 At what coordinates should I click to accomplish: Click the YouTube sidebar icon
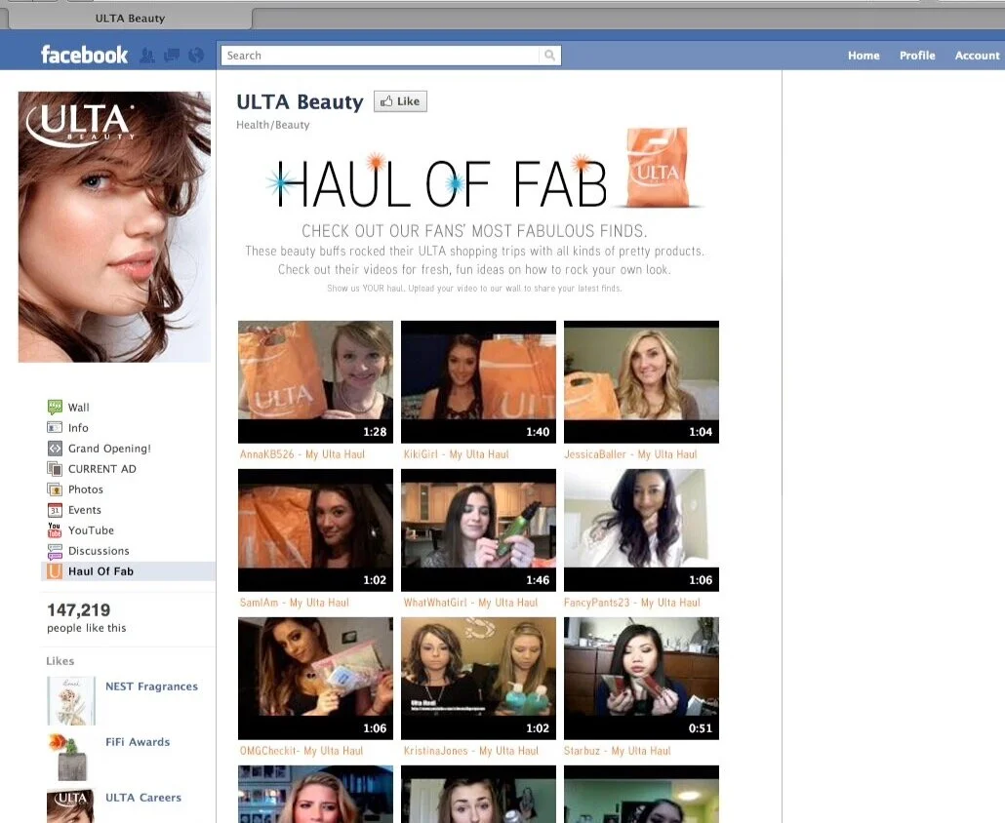coord(55,529)
